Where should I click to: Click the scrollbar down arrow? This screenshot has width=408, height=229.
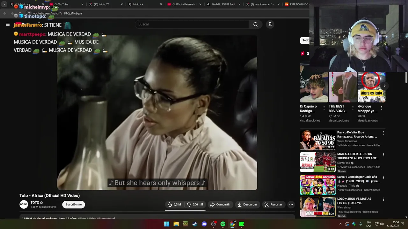tap(406, 217)
